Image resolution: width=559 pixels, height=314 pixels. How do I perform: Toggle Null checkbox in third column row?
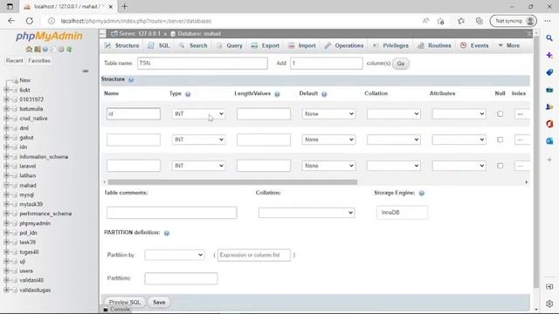(500, 166)
